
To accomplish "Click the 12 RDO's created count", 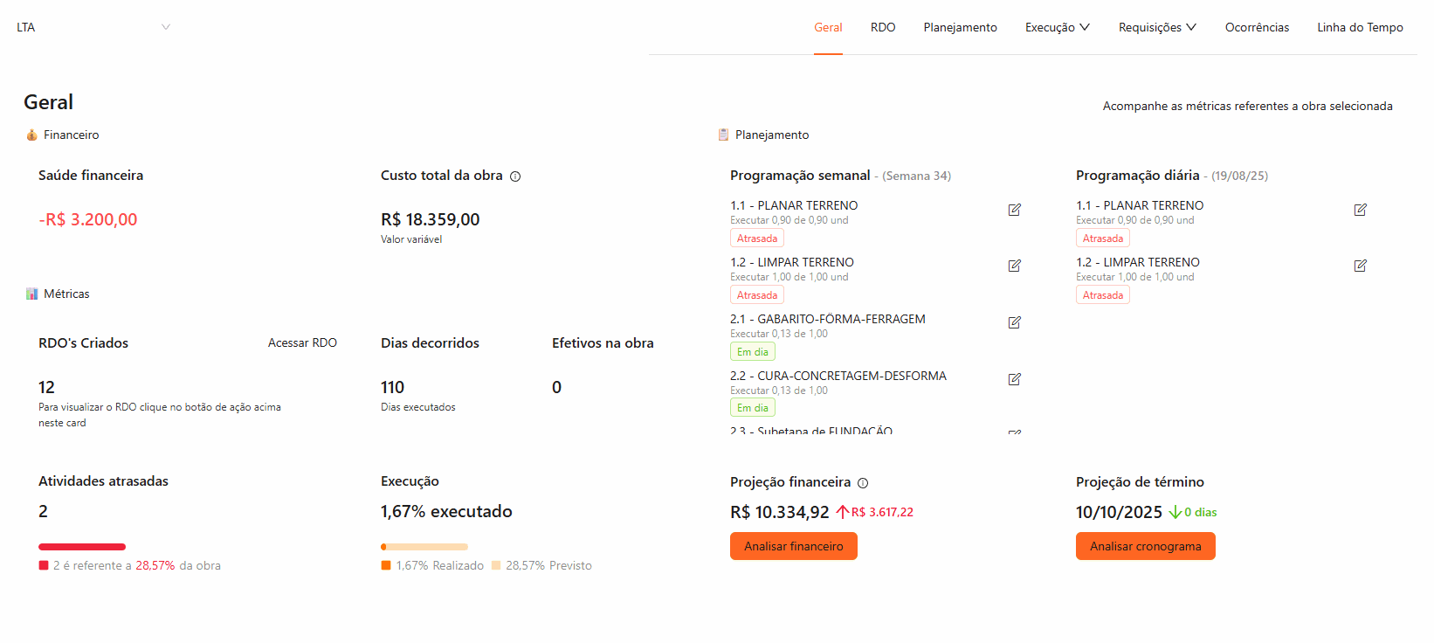I will tap(46, 387).
